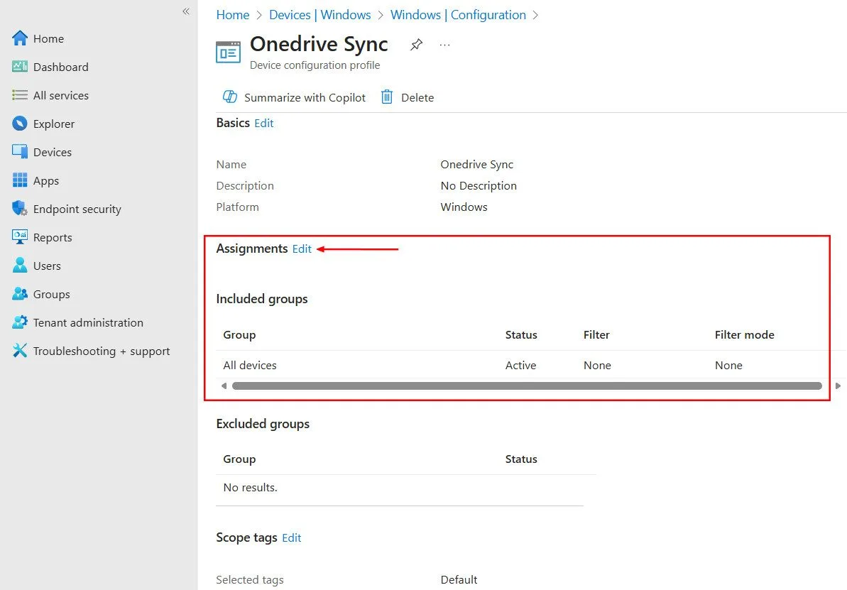Collapse the left navigation sidebar
847x590 pixels.
click(186, 11)
